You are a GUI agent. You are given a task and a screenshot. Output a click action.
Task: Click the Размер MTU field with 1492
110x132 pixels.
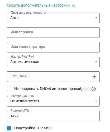53,116
